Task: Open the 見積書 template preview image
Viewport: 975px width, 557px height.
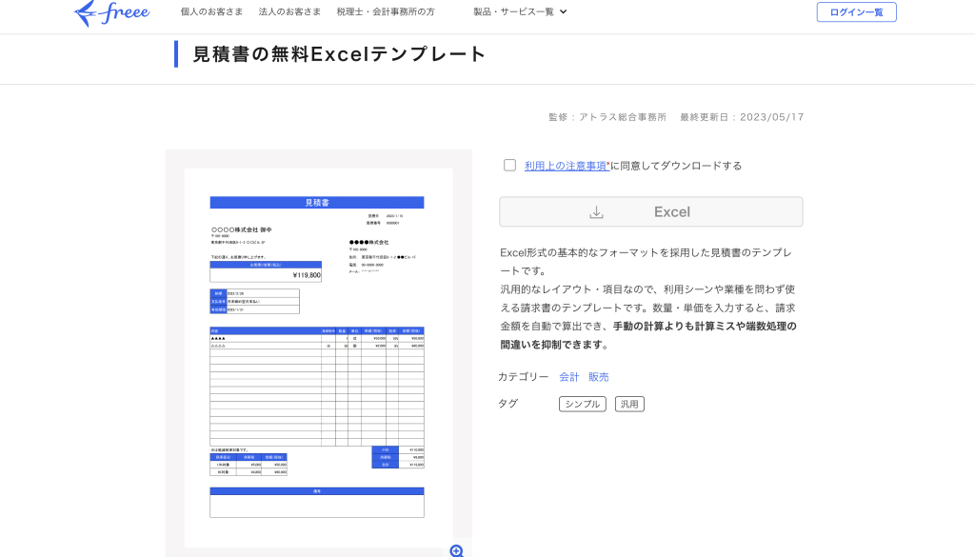Action: [x=318, y=357]
